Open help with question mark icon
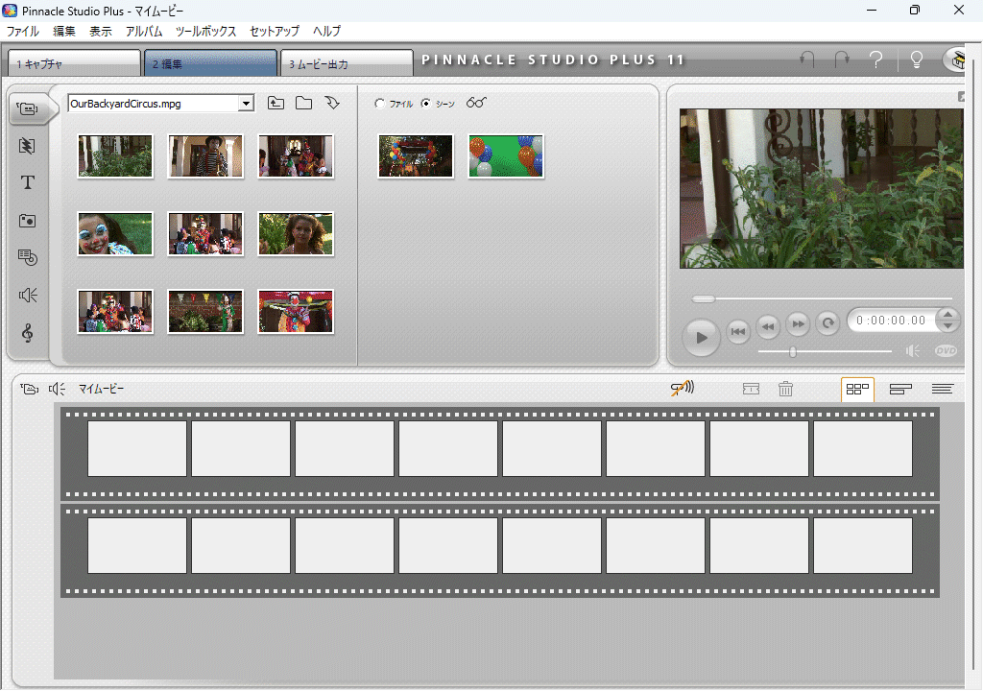The height and width of the screenshot is (691, 983). click(875, 60)
